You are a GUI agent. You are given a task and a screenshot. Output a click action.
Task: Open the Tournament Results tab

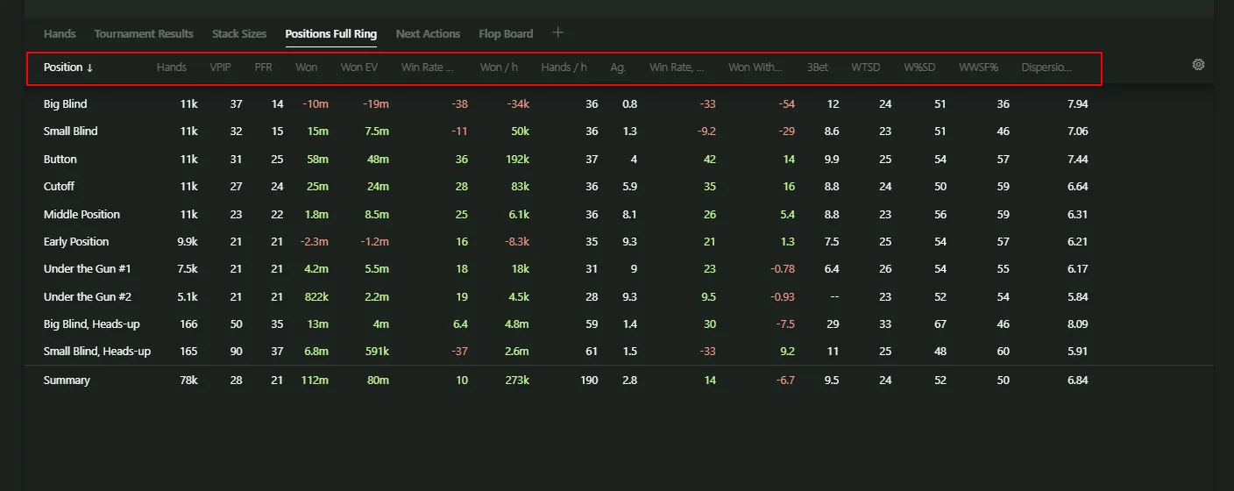pyautogui.click(x=144, y=34)
